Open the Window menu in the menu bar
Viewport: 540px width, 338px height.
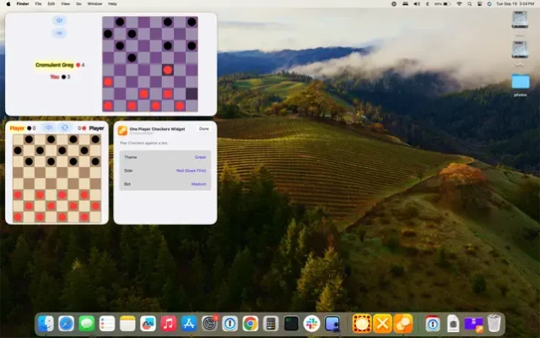pyautogui.click(x=94, y=3)
